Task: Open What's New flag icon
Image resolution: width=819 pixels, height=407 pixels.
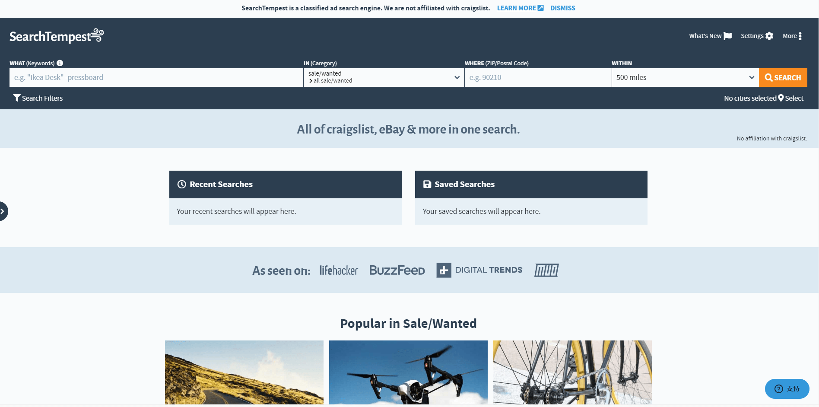Action: tap(728, 36)
